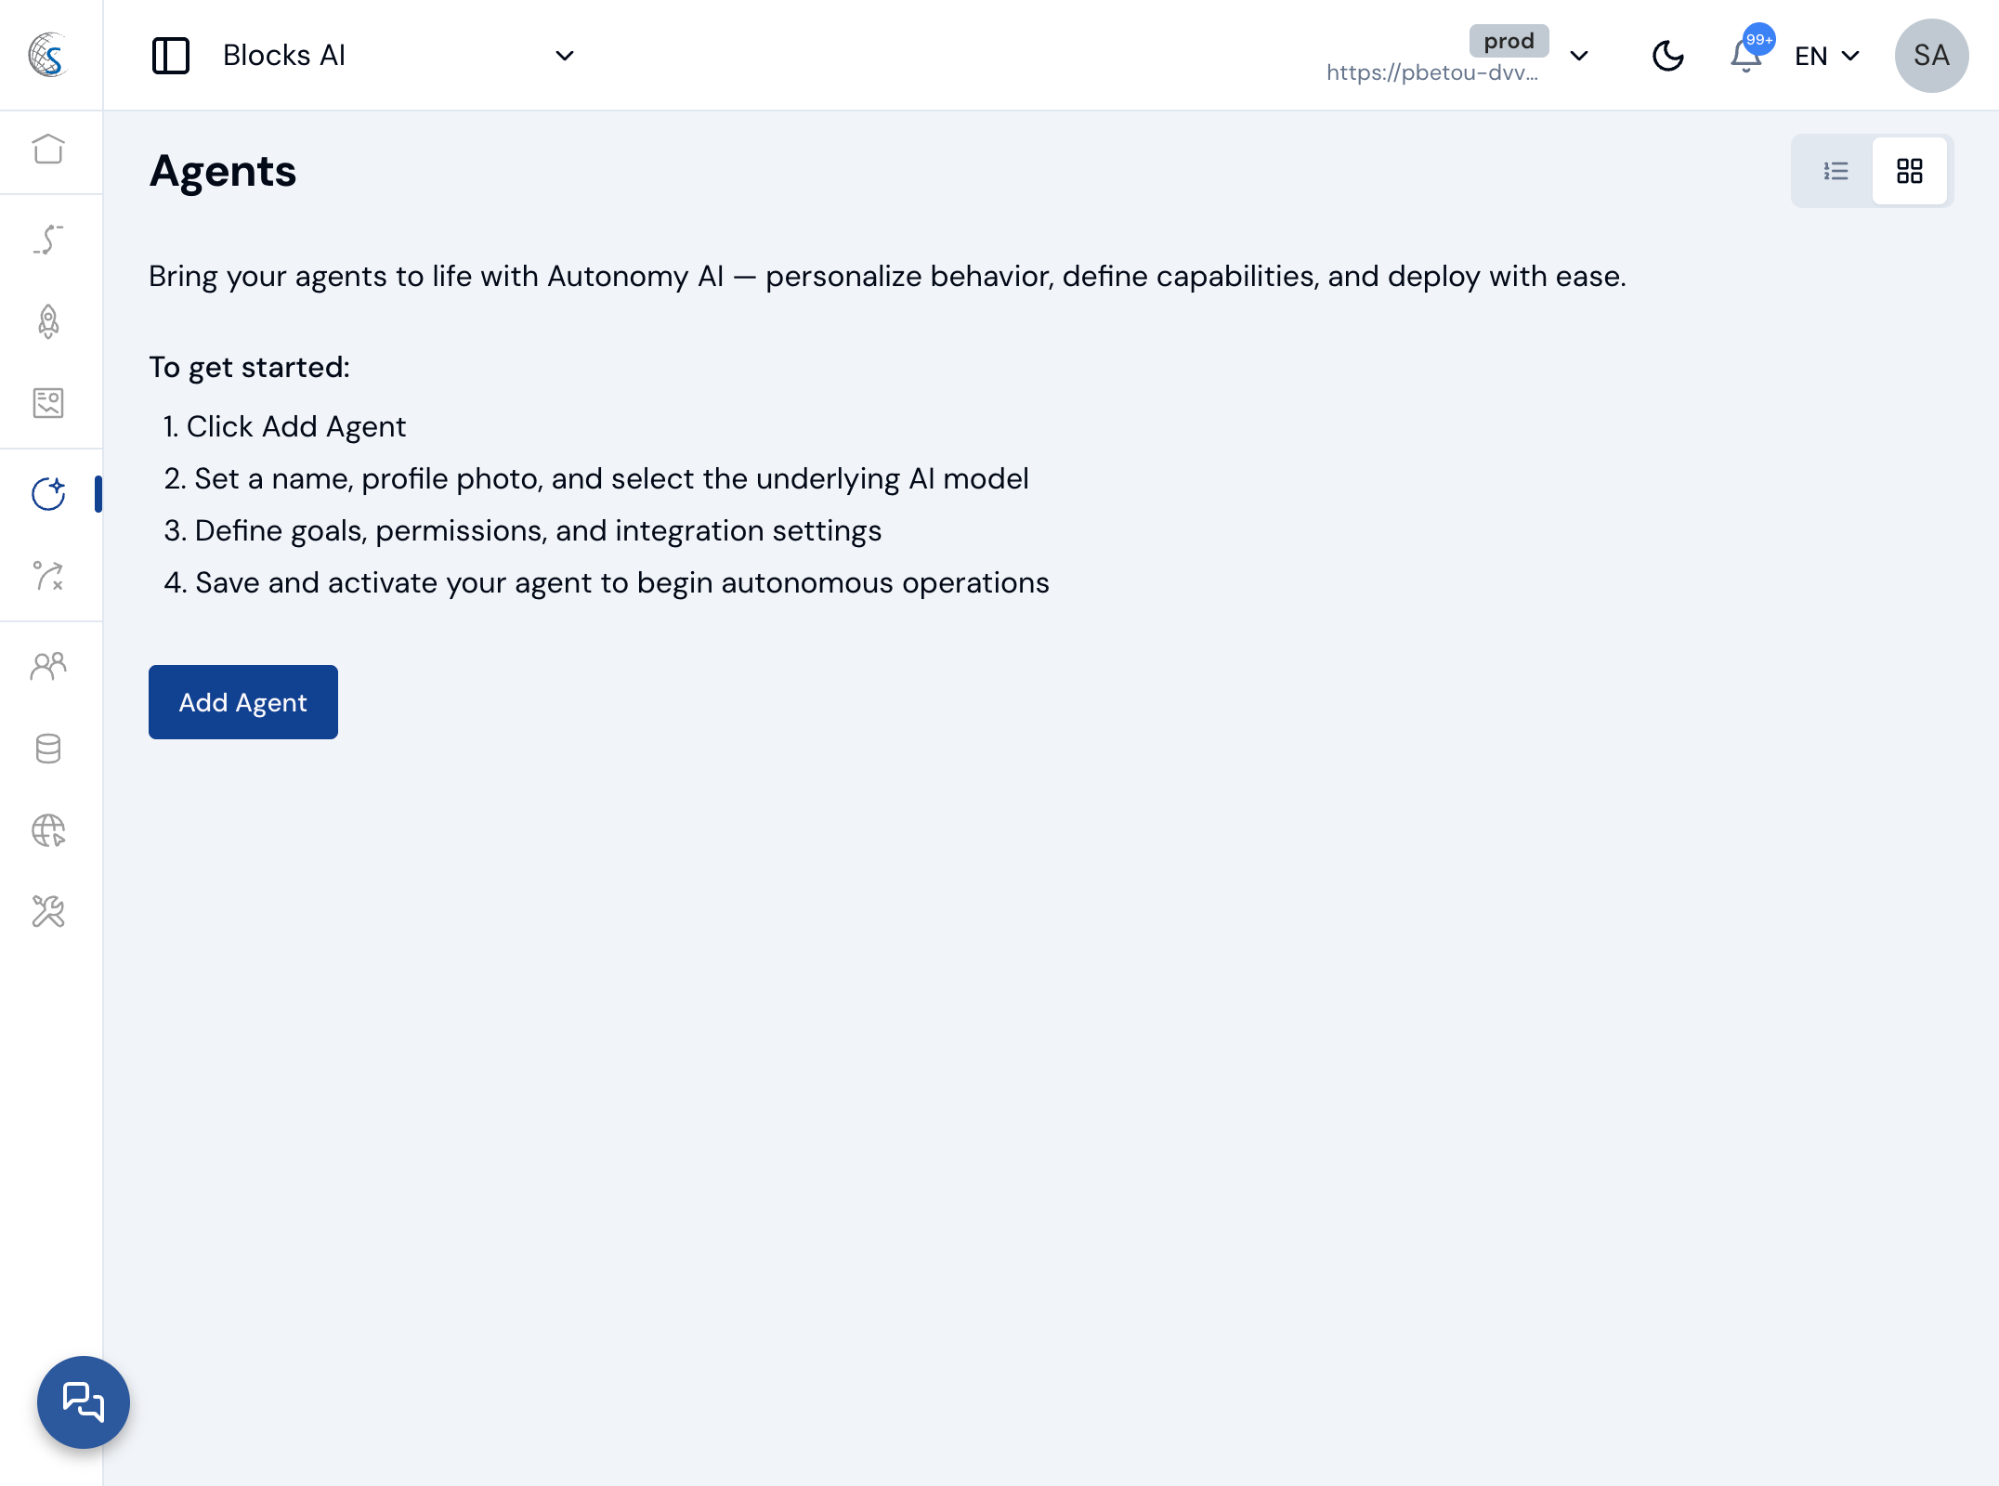The image size is (1999, 1486).
Task: Open the EN language dropdown
Action: point(1825,56)
